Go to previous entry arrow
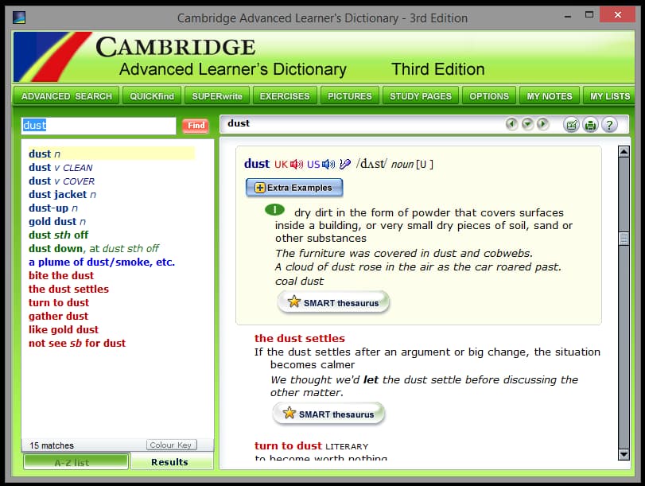The width and height of the screenshot is (645, 486). (511, 124)
